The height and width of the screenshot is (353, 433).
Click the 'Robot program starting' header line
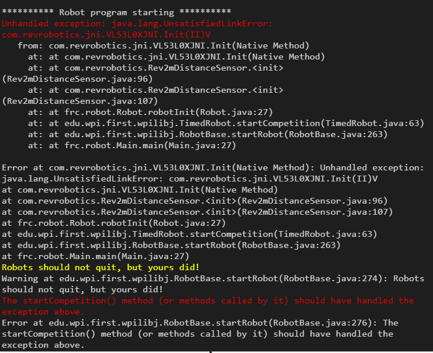pos(116,12)
